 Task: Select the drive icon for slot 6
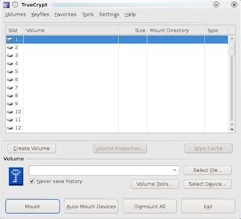[x=10, y=80]
